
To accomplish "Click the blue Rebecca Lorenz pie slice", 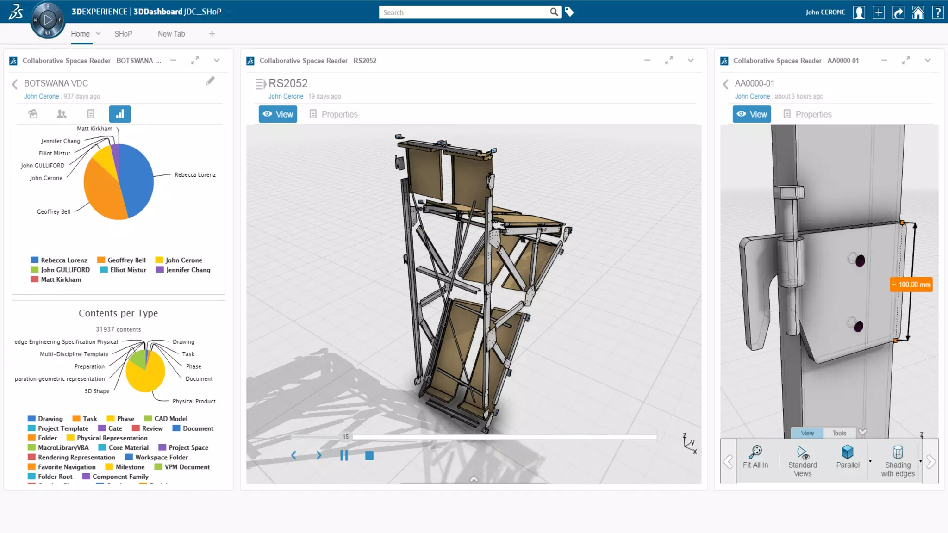I will tap(137, 181).
